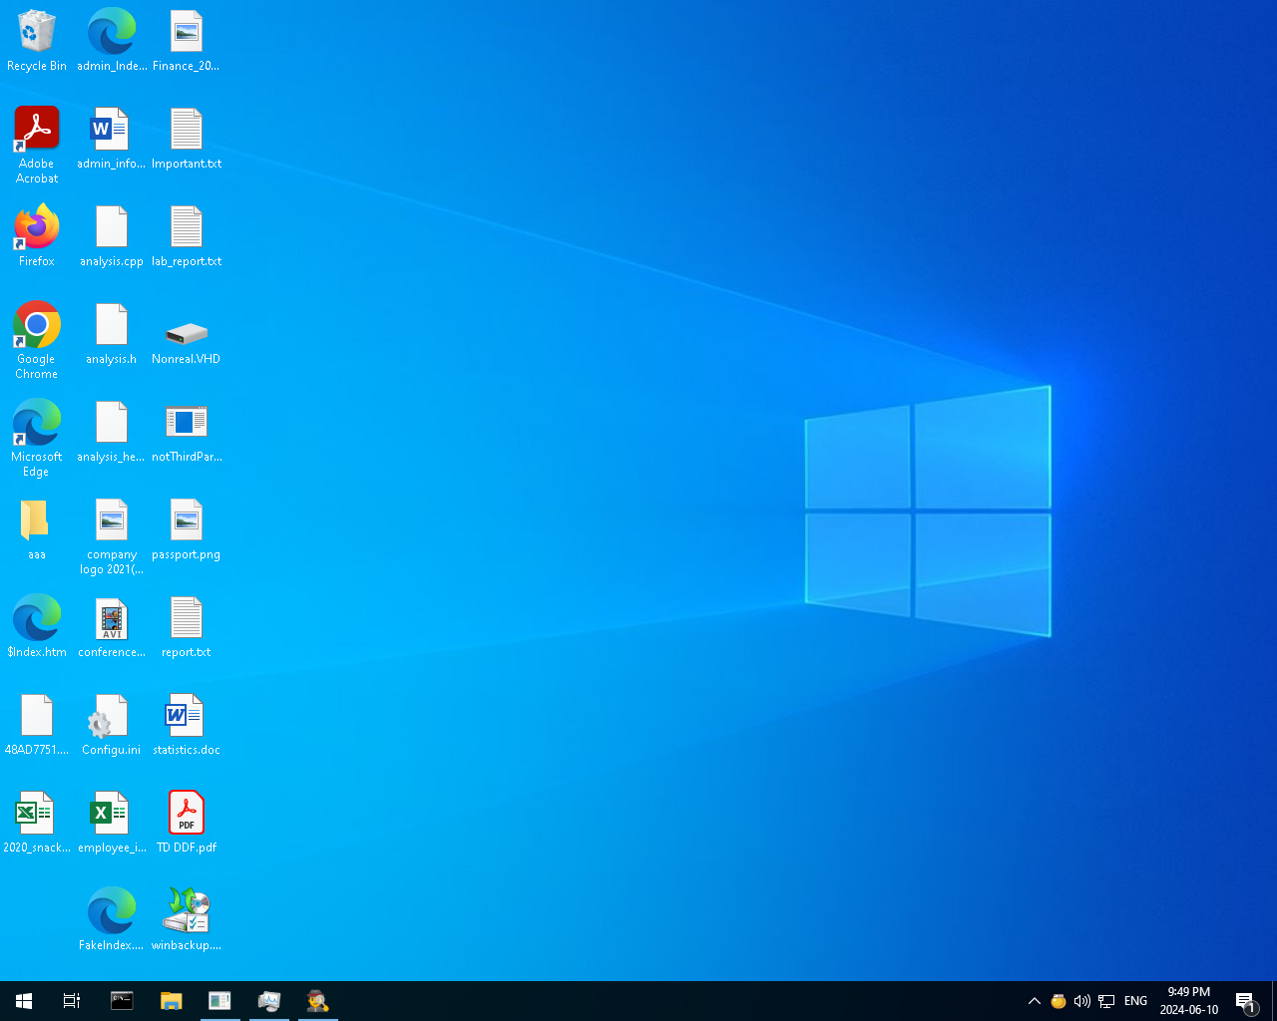Open File Explorer from the taskbar
1277x1021 pixels.
pyautogui.click(x=172, y=1001)
